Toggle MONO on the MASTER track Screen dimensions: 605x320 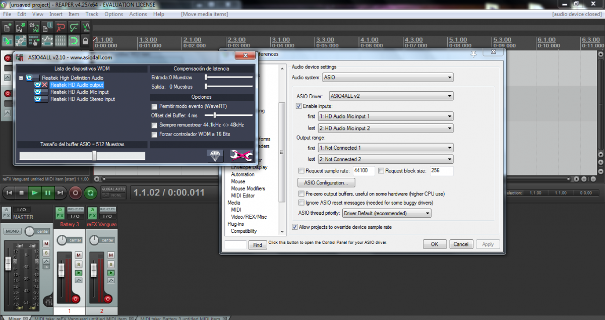tap(13, 231)
